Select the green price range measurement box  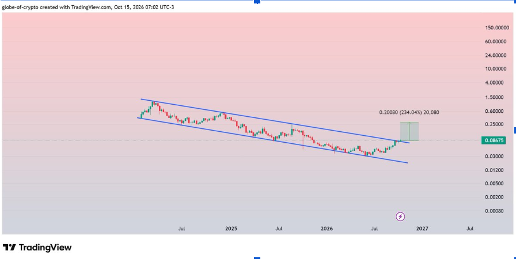pos(409,131)
